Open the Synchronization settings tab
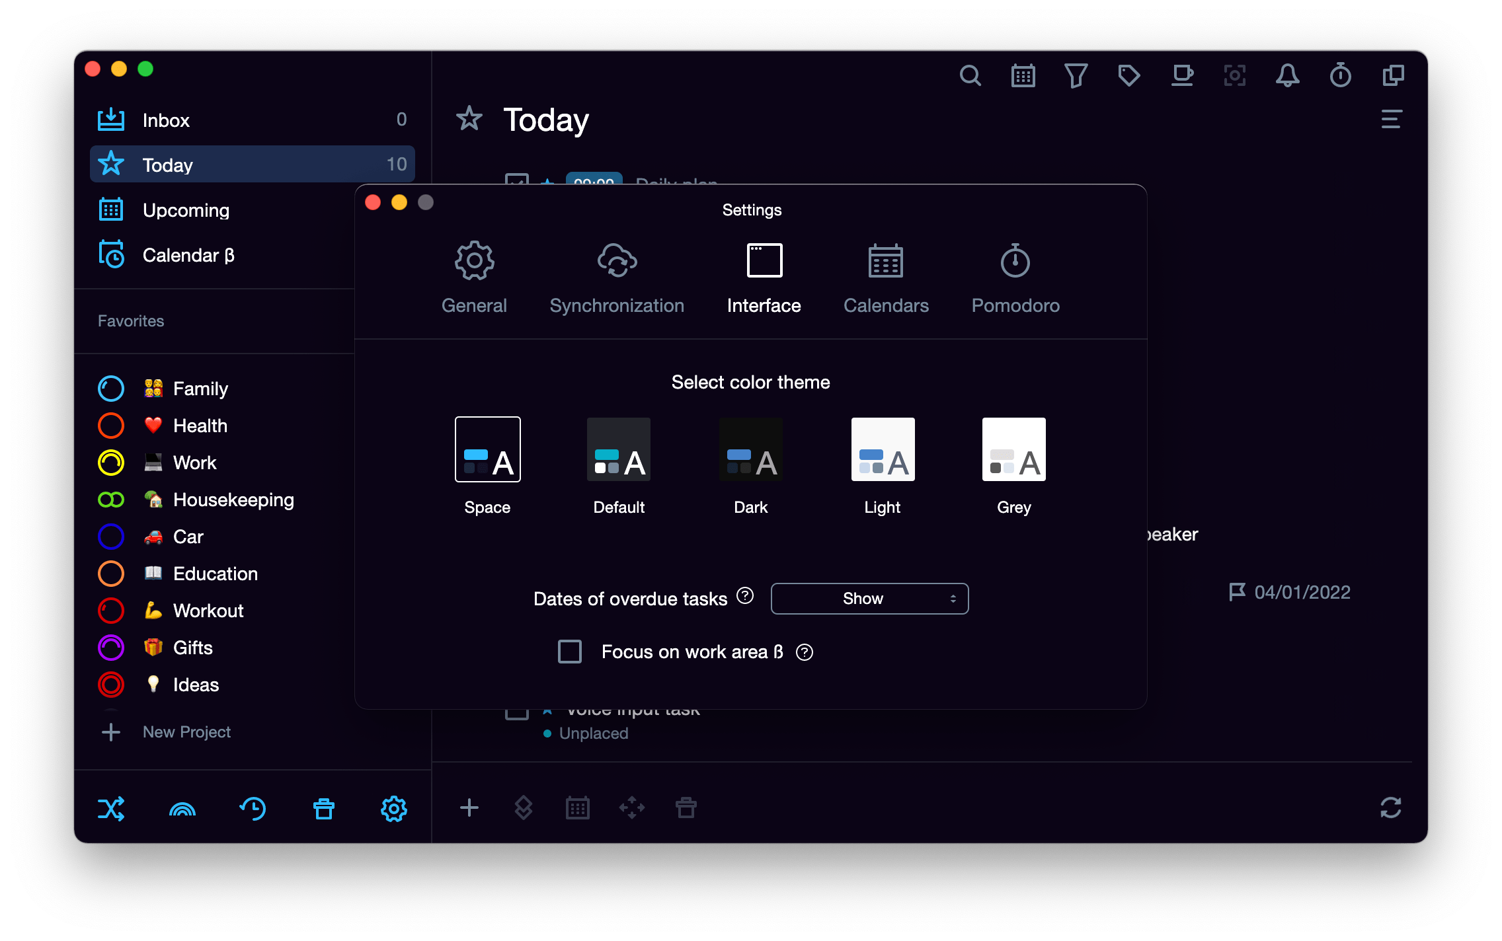Screen dimensions: 1502x941 coord(617,278)
